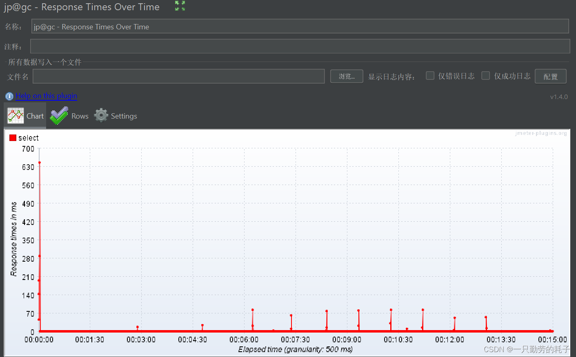Click the 00:15:00 x-axis label
The height and width of the screenshot is (357, 576).
pyautogui.click(x=552, y=339)
